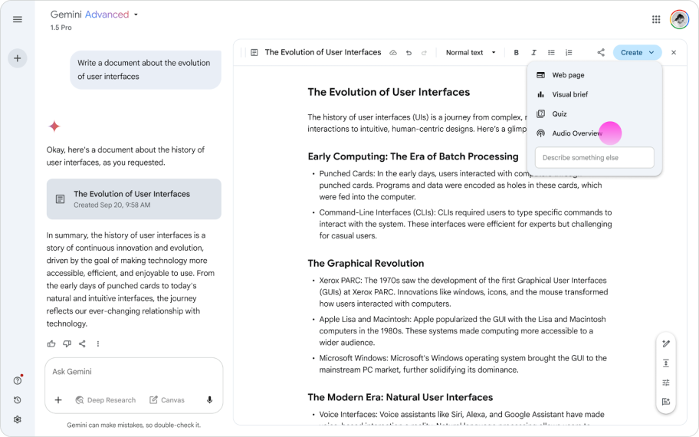Select Web page from Create menu
699x437 pixels.
click(x=594, y=75)
